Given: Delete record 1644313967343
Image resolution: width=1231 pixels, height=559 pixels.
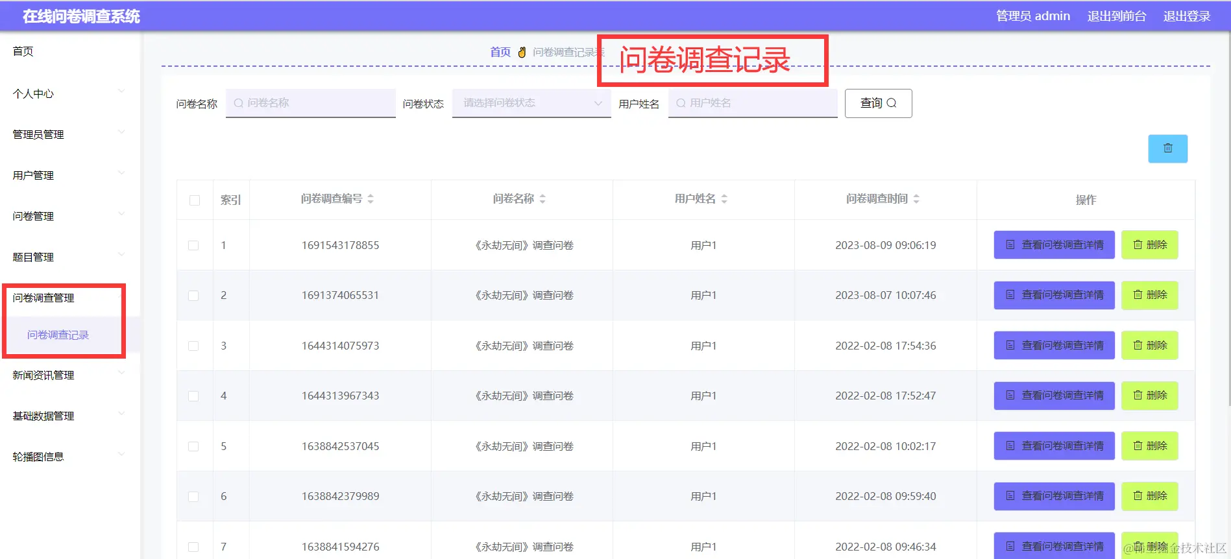Looking at the screenshot, I should pos(1149,396).
